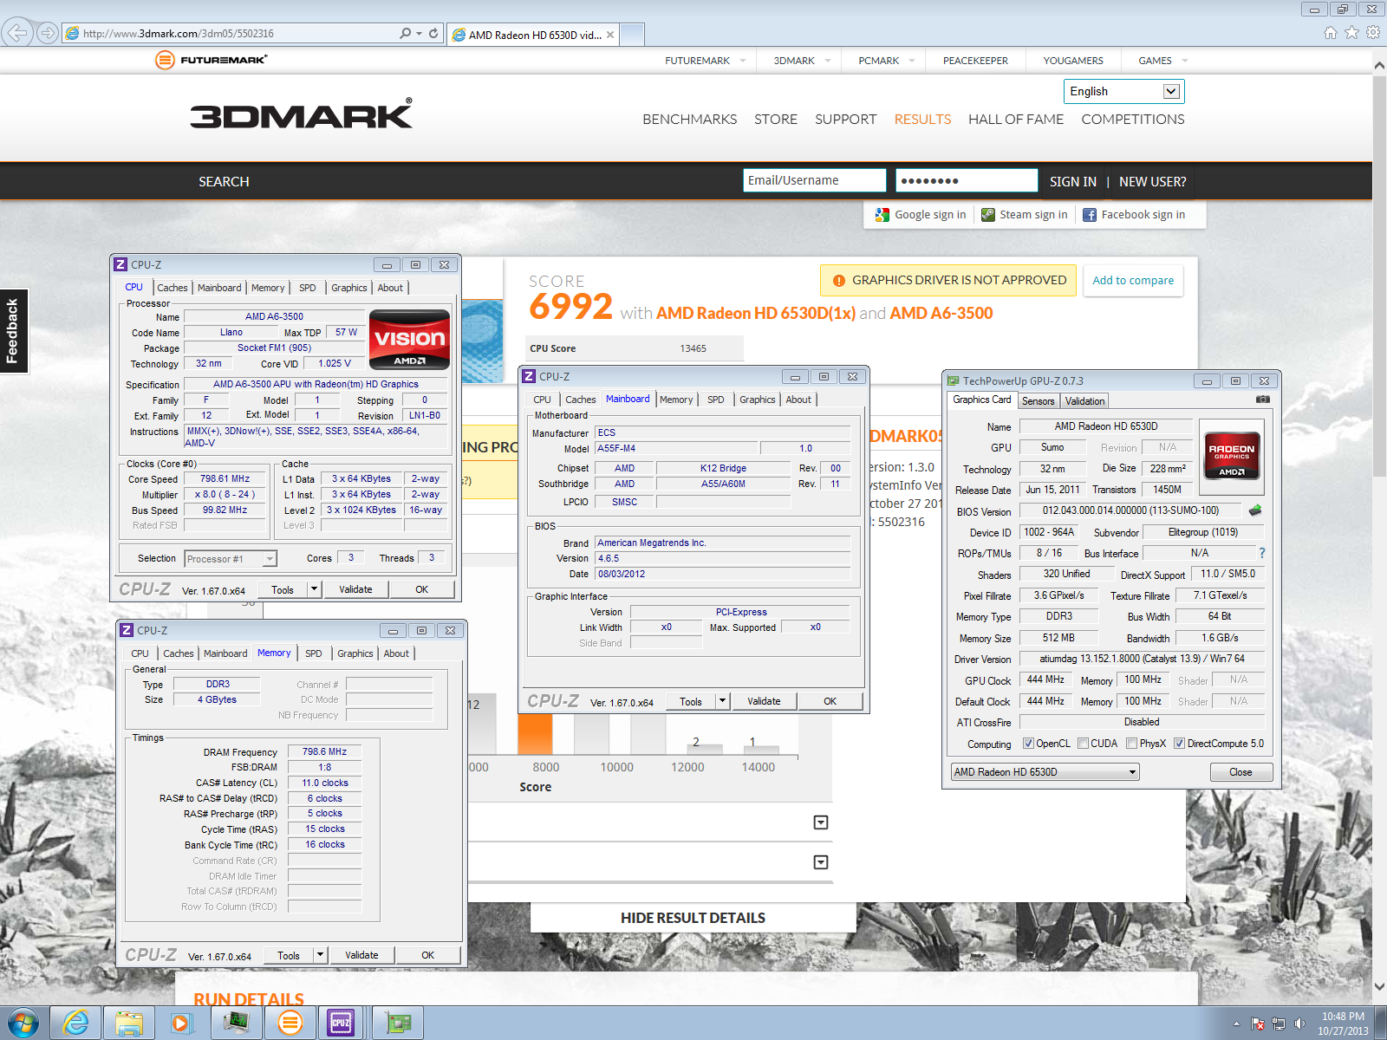Click Facebook sign in link
This screenshot has height=1040, width=1387.
pyautogui.click(x=1134, y=215)
